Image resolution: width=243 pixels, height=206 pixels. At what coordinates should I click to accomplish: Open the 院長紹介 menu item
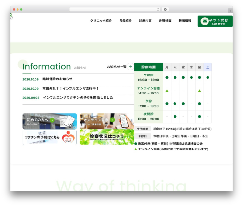125,21
